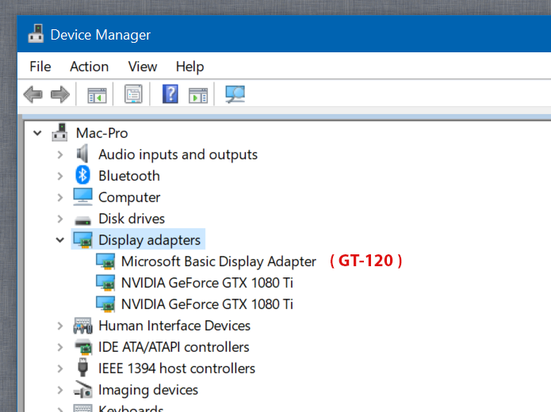The image size is (551, 412).
Task: Click the Display adapters category icon
Action: click(x=83, y=240)
